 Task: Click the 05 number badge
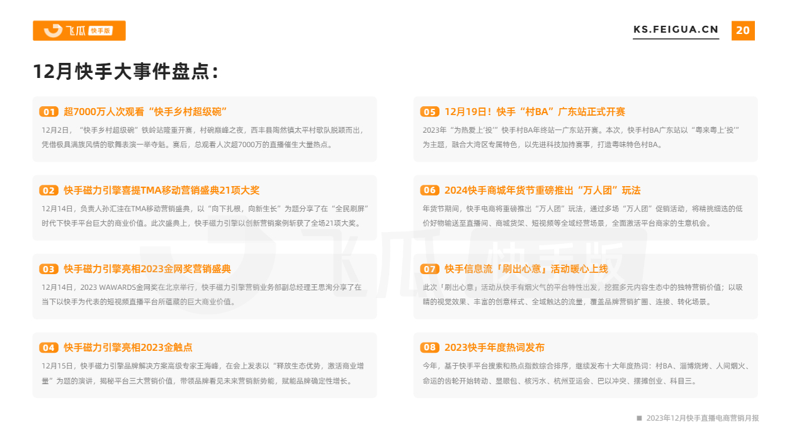click(x=429, y=112)
